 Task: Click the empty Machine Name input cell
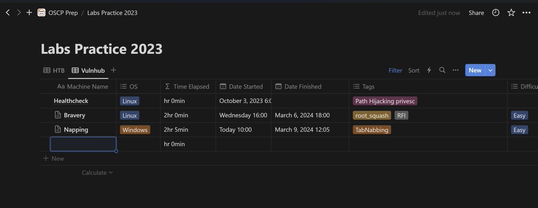pos(83,144)
